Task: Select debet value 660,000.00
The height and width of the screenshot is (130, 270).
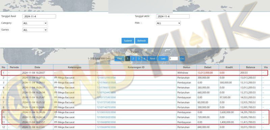Action: point(204,93)
